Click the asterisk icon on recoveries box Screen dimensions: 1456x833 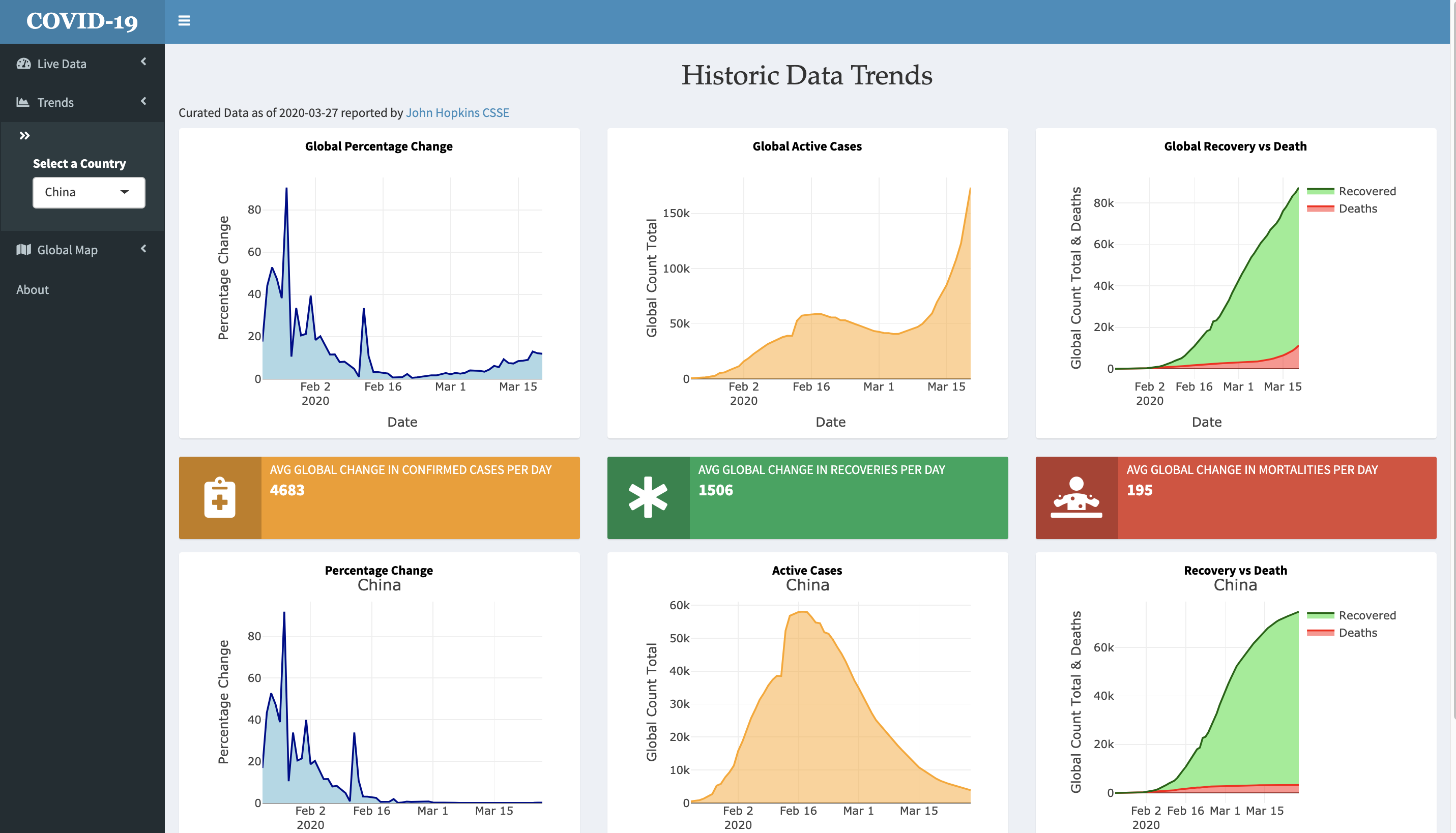[648, 497]
